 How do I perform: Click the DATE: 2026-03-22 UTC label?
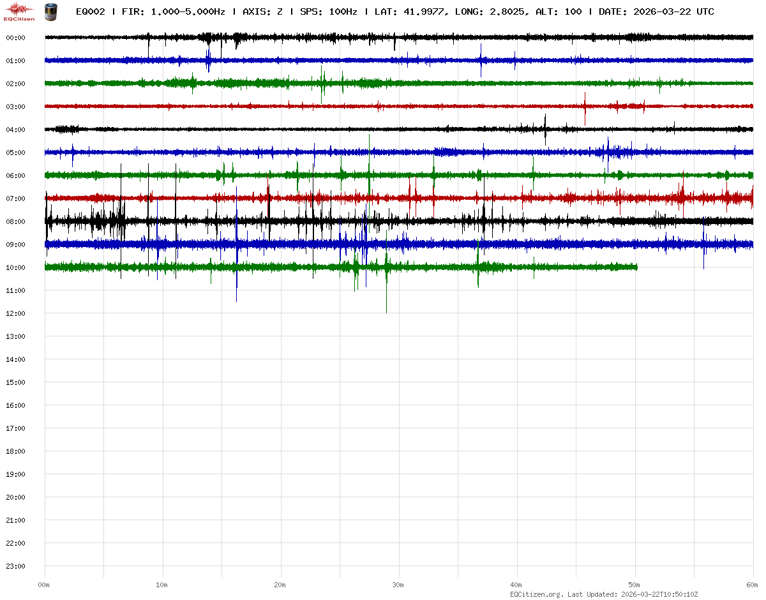[656, 12]
